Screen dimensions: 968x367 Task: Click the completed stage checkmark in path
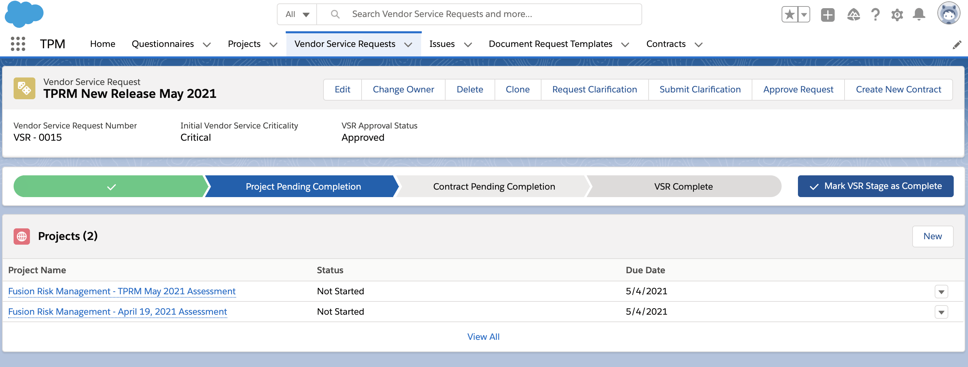click(111, 187)
